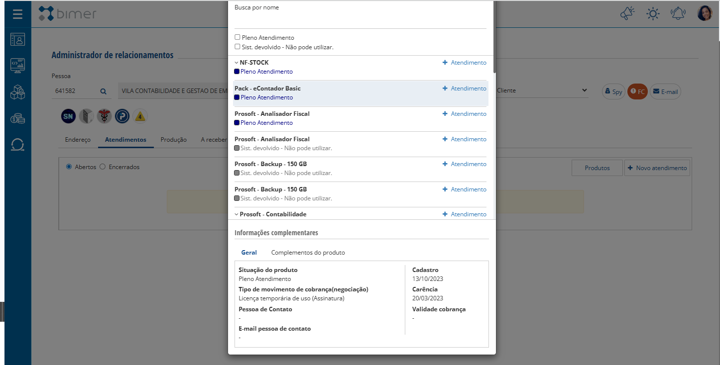Screen dimensions: 720x365
Task: Click the Novo atendimento button
Action: click(x=657, y=168)
